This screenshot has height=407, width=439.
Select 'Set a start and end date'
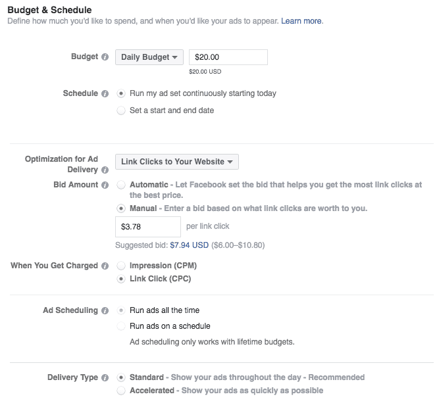(x=120, y=110)
